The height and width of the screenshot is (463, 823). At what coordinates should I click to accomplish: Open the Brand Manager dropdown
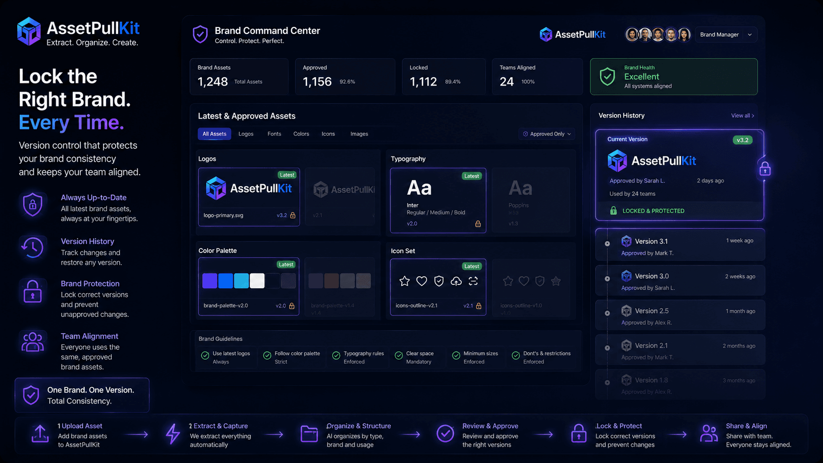click(726, 34)
